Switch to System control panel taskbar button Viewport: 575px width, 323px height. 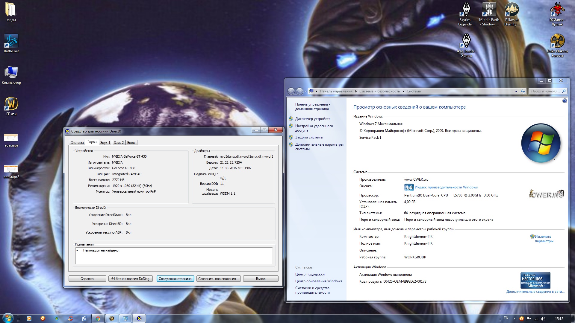(125, 319)
